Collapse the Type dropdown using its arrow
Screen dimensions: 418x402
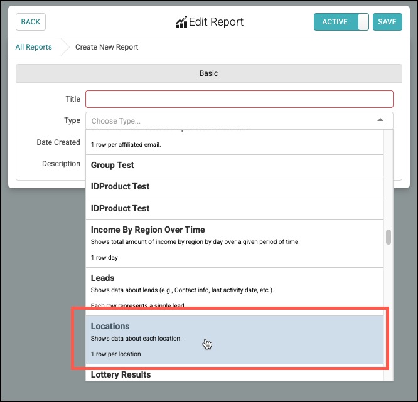(380, 120)
